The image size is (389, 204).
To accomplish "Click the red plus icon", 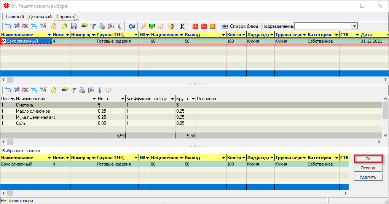I will tap(195, 26).
